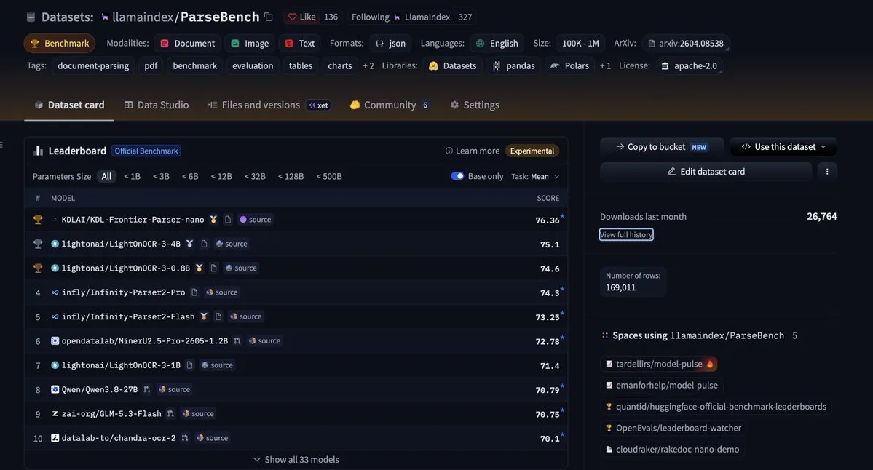Click the paper icon beside lightonai/LightOnOCR-3-4B
873x470 pixels.
click(x=204, y=244)
